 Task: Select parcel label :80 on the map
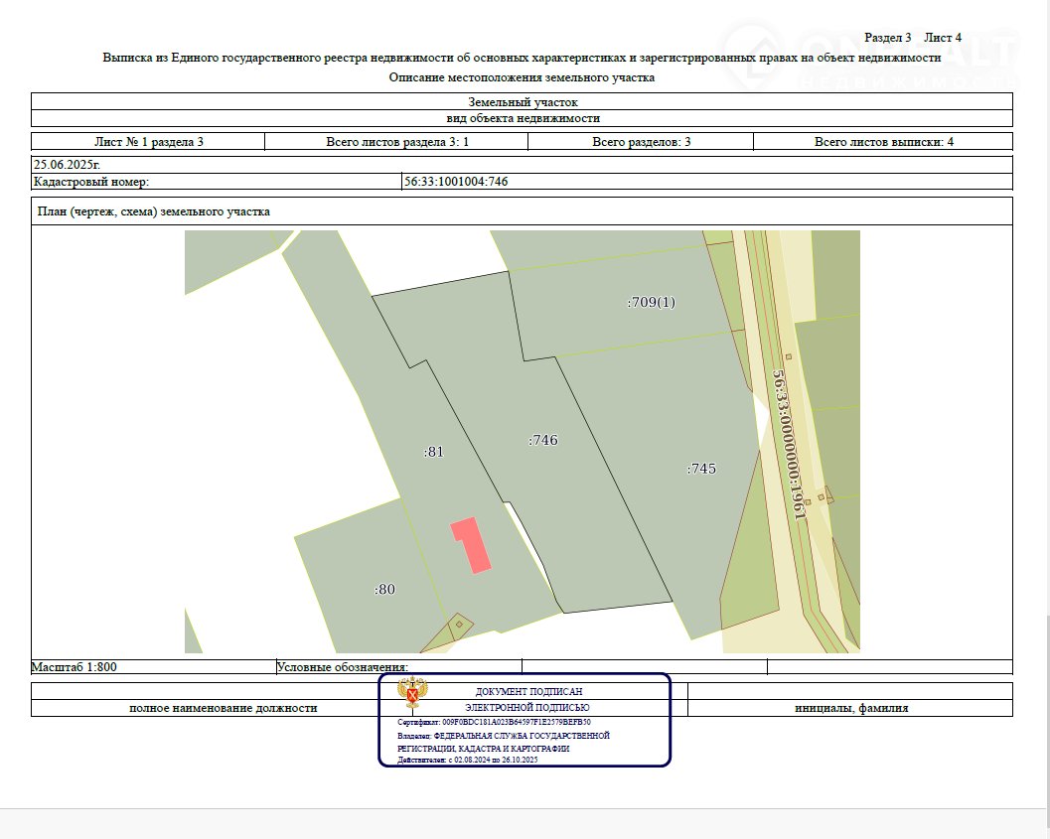click(x=384, y=590)
